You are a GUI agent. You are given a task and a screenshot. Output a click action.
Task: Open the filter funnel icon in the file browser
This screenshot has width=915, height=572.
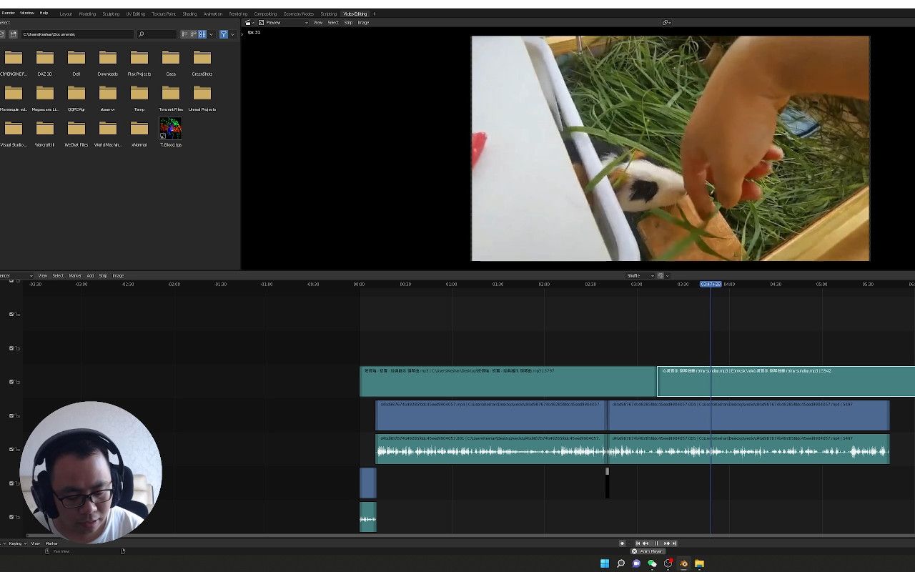click(x=225, y=34)
